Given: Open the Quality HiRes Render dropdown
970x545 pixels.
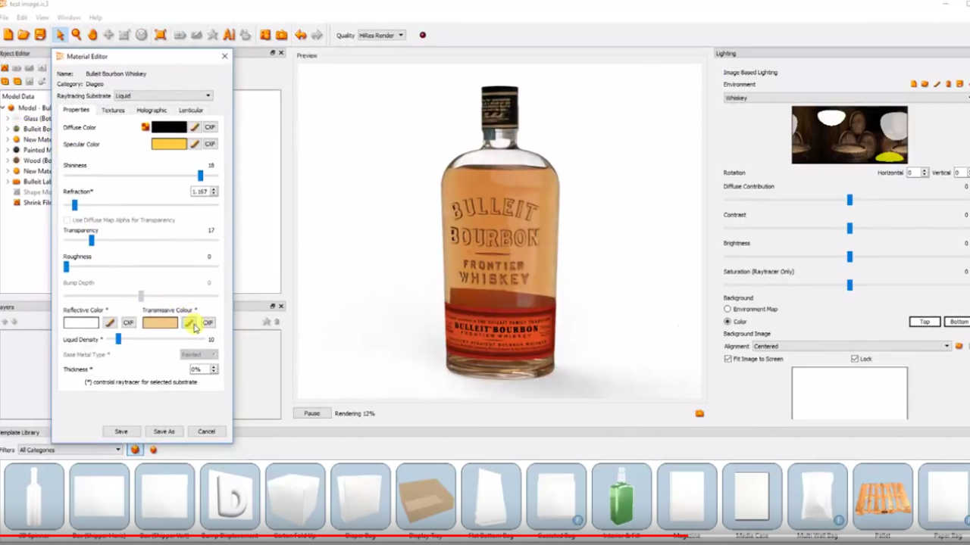Looking at the screenshot, I should coord(381,35).
